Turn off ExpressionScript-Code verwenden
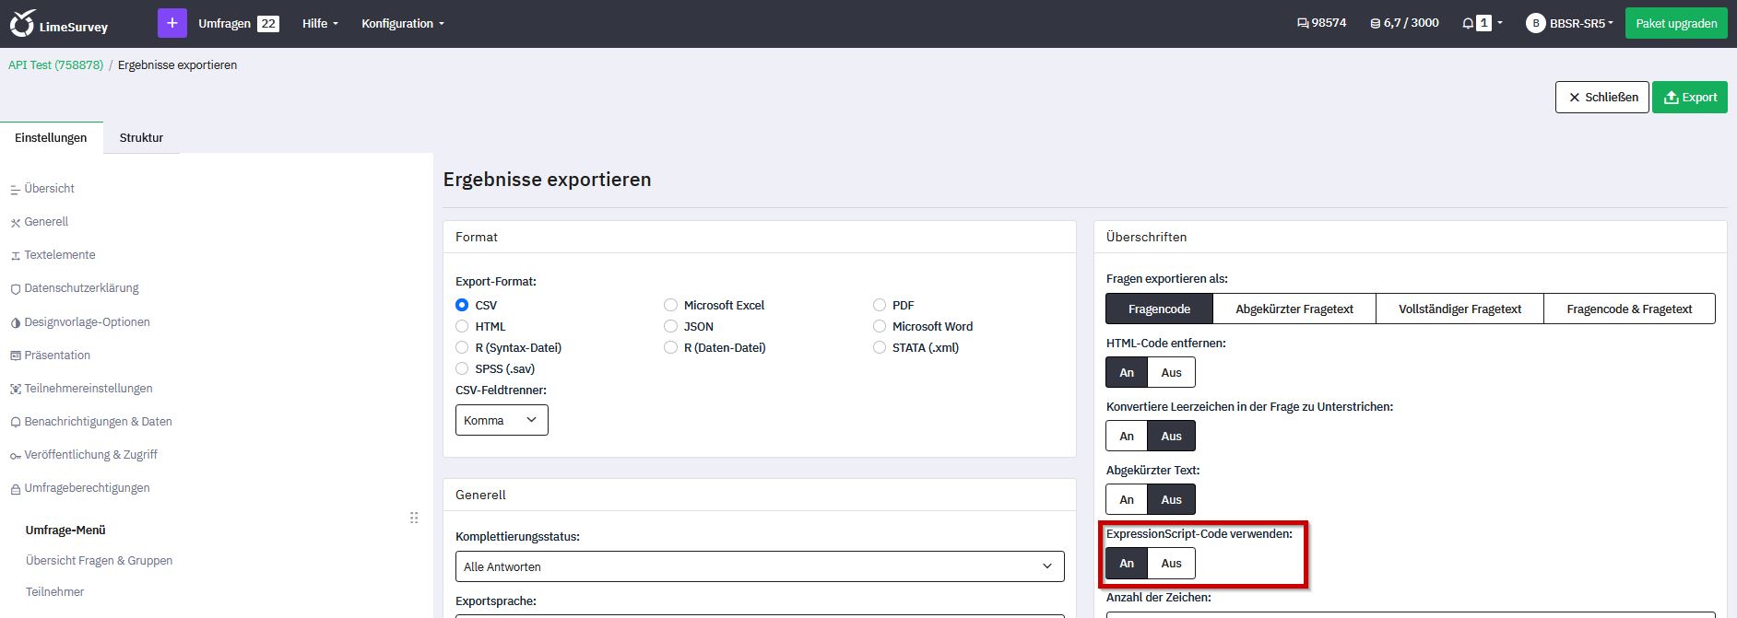This screenshot has width=1737, height=618. click(x=1171, y=564)
